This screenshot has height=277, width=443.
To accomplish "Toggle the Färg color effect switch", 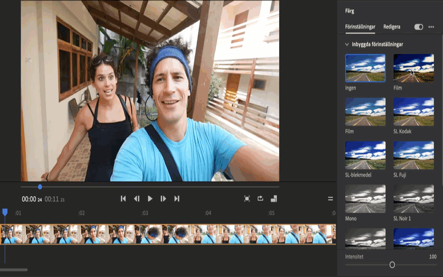I will [418, 27].
